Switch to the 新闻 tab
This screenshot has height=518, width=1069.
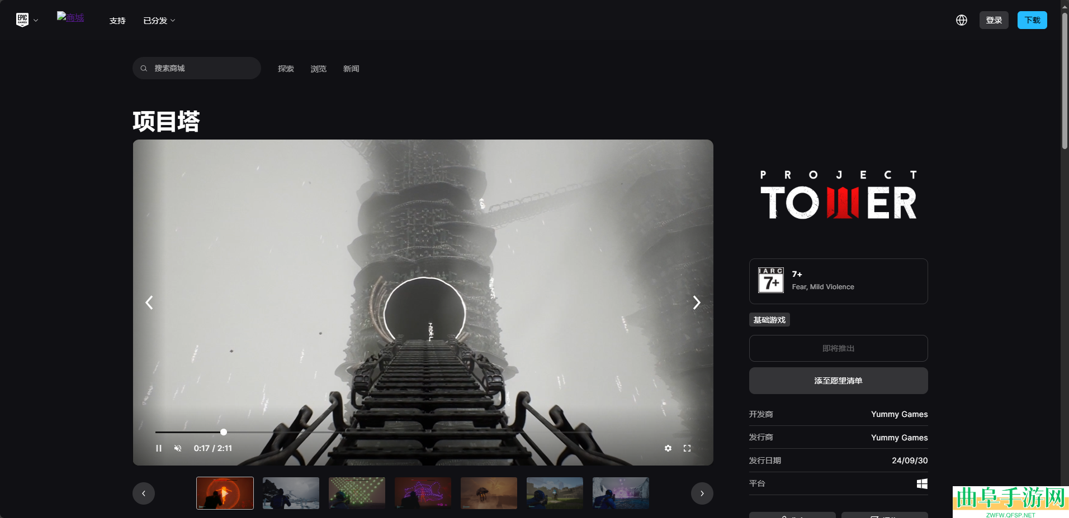(x=351, y=69)
